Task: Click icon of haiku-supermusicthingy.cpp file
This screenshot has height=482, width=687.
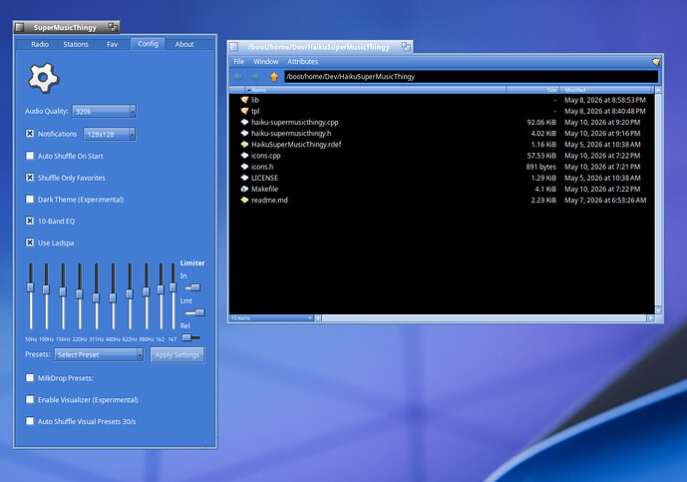Action: [x=244, y=123]
